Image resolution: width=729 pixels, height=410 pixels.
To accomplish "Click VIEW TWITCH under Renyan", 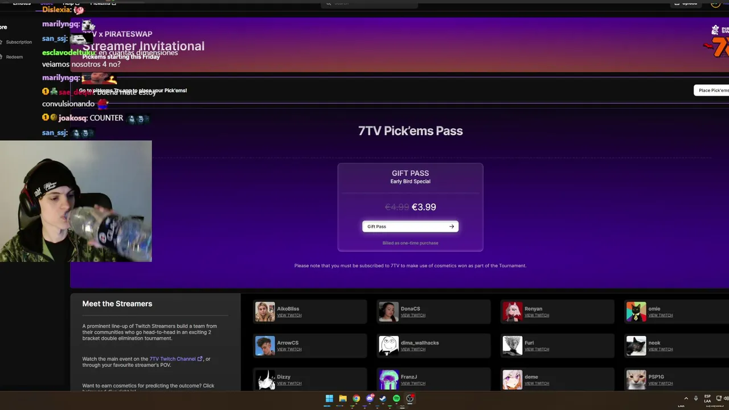I will tap(536, 315).
